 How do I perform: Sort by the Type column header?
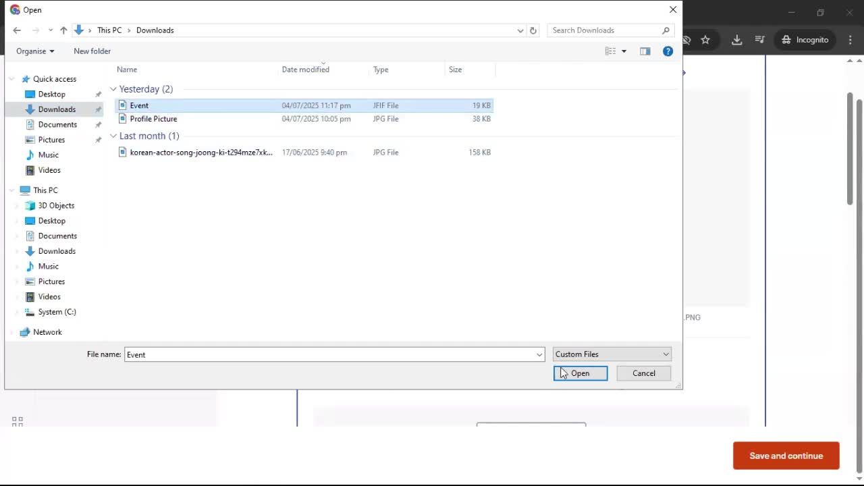pos(381,70)
